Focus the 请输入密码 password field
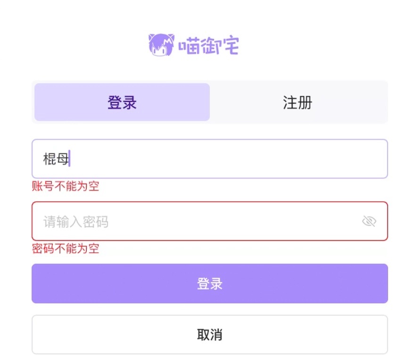The image size is (414, 361). tap(210, 221)
